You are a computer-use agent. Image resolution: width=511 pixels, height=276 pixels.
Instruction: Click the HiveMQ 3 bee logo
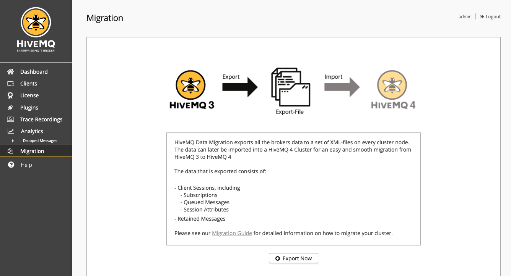pos(190,85)
